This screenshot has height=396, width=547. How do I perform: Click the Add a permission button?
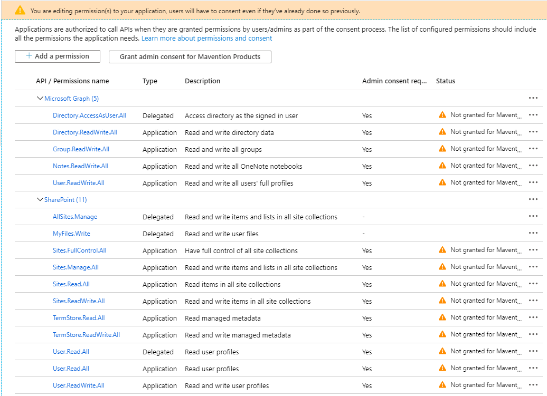click(x=58, y=56)
